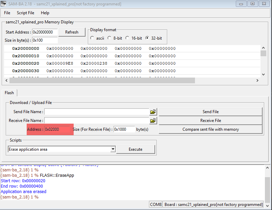Select the ascii display format
This screenshot has height=210, width=272.
[93, 38]
